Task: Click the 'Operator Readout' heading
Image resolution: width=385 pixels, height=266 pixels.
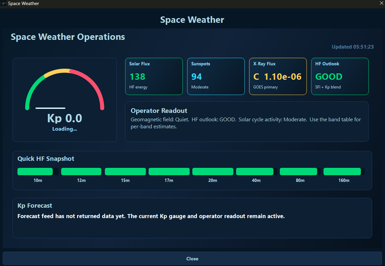Action: point(159,111)
